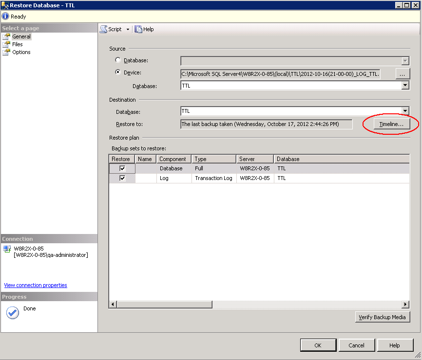Click the Transaction Log type cell

point(214,178)
